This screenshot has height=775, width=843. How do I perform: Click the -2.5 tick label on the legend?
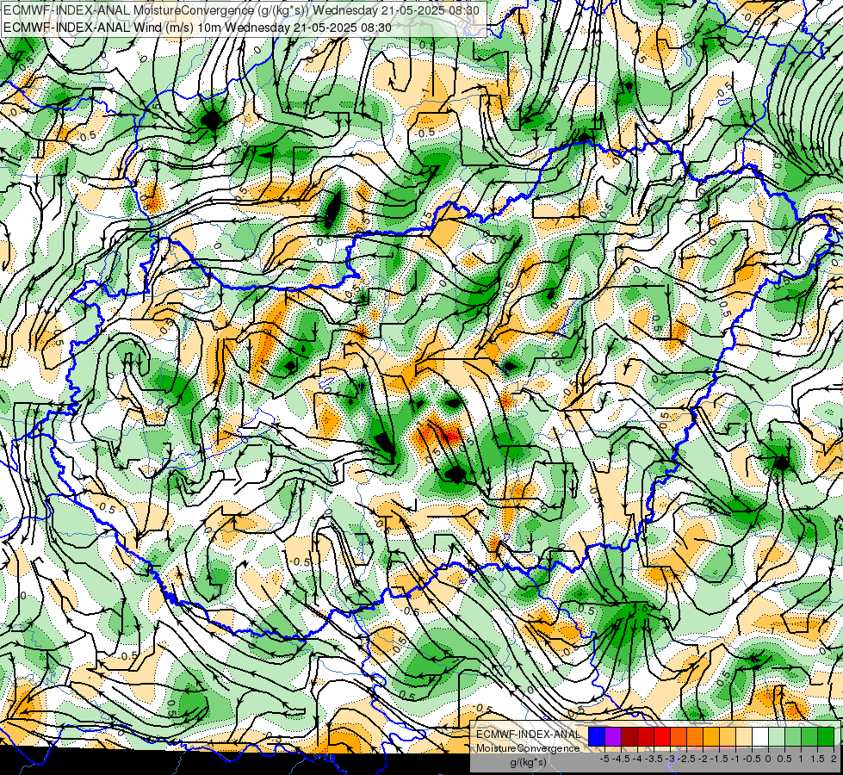[x=686, y=759]
